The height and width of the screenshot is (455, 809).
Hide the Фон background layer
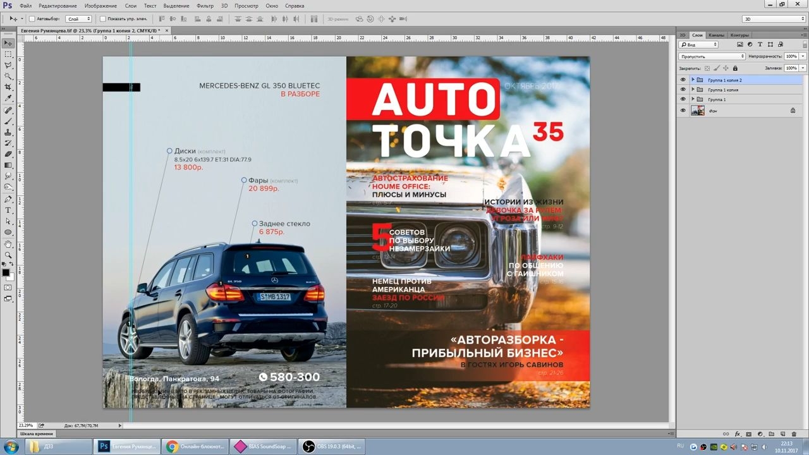coord(683,111)
